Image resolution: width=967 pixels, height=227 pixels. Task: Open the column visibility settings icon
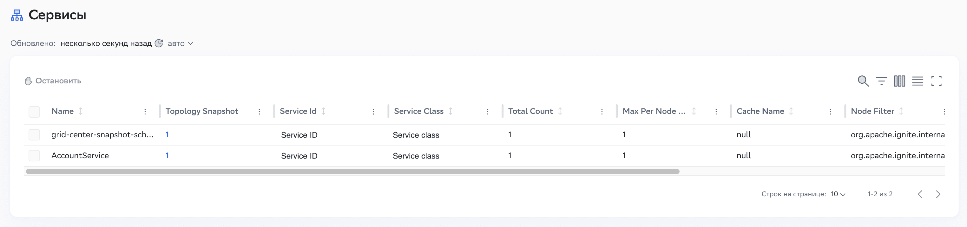[x=899, y=81]
